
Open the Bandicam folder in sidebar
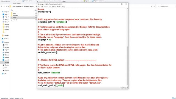tap(6, 24)
